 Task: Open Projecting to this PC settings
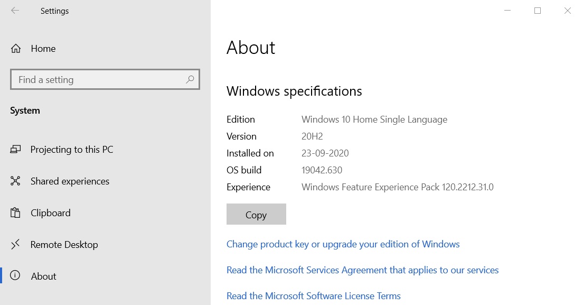pos(105,150)
